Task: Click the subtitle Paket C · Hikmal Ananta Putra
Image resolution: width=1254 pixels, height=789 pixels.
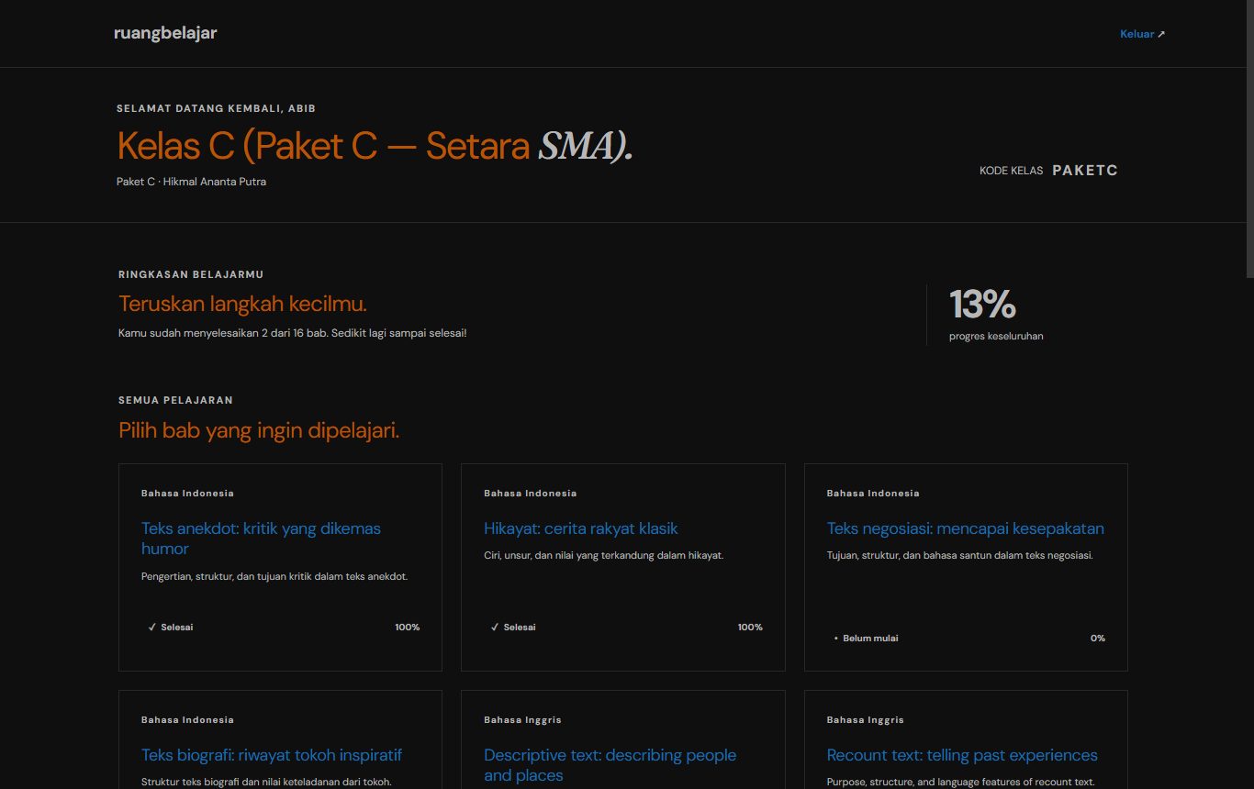Action: point(191,182)
